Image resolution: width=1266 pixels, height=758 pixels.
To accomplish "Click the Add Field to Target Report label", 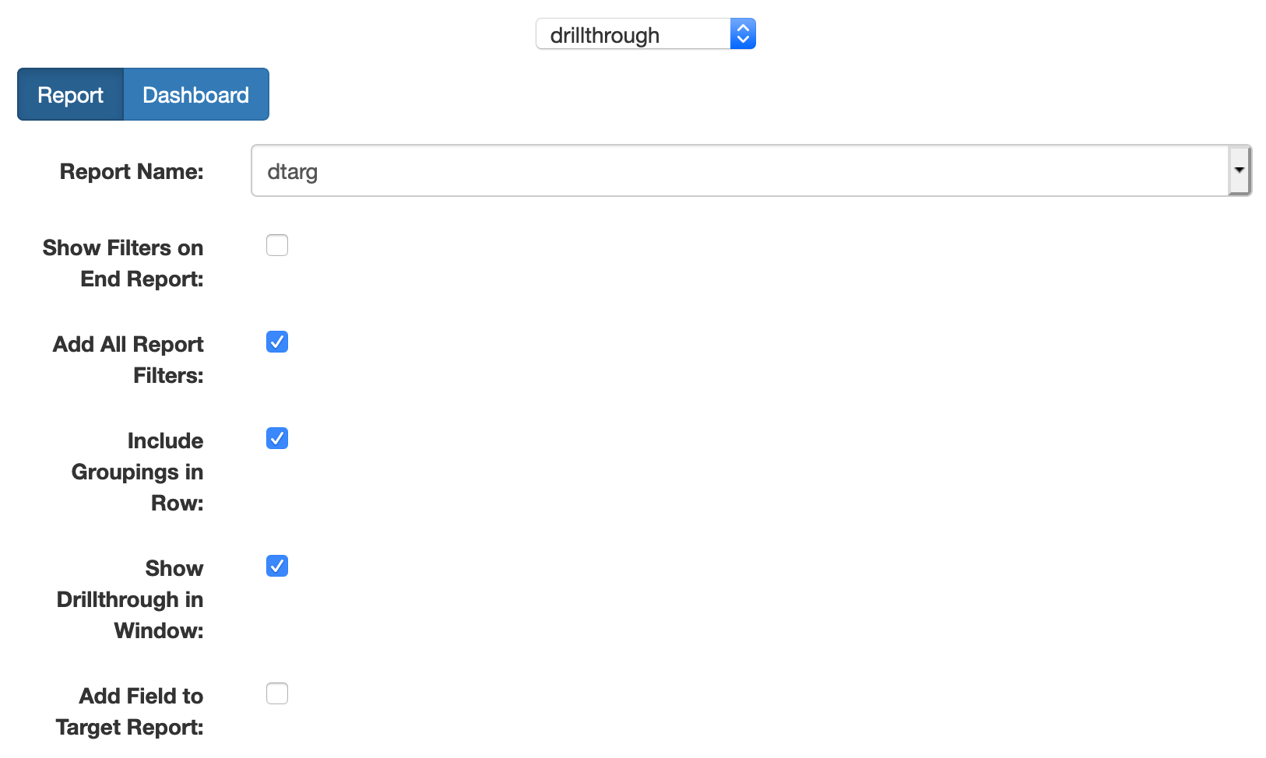I will tap(130, 711).
